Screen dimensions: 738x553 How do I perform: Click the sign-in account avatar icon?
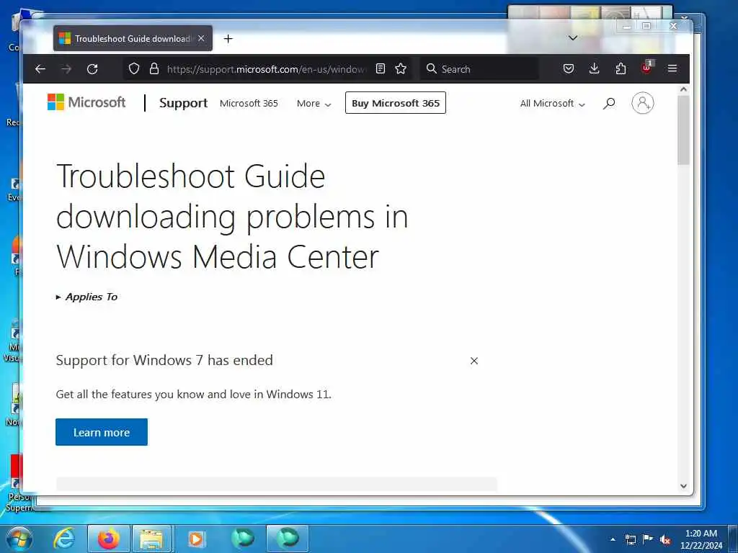[x=642, y=103]
